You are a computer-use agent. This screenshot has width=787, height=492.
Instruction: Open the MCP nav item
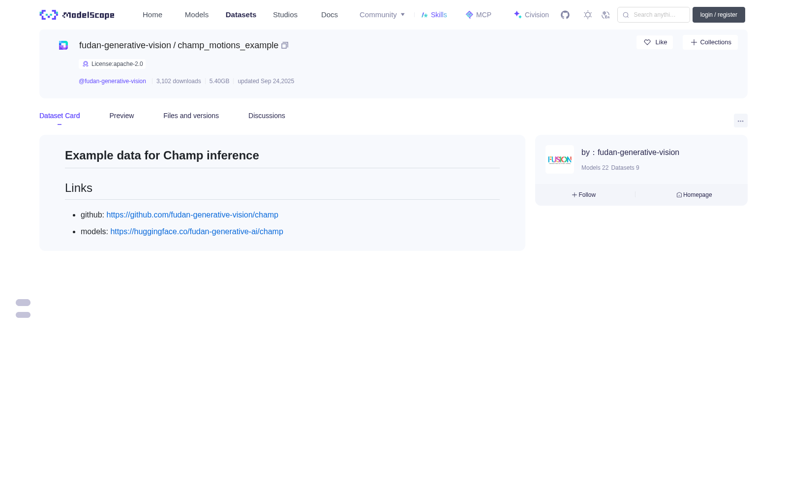pos(478,15)
